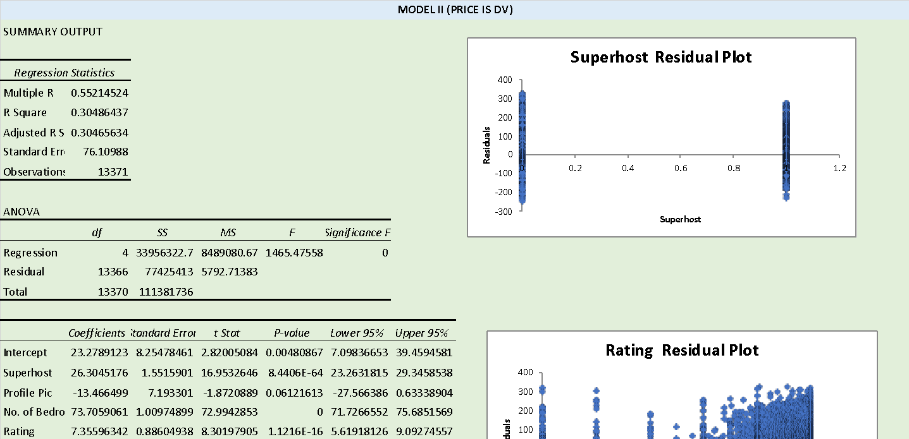Click the Rating Upper 95% value

tap(424, 432)
